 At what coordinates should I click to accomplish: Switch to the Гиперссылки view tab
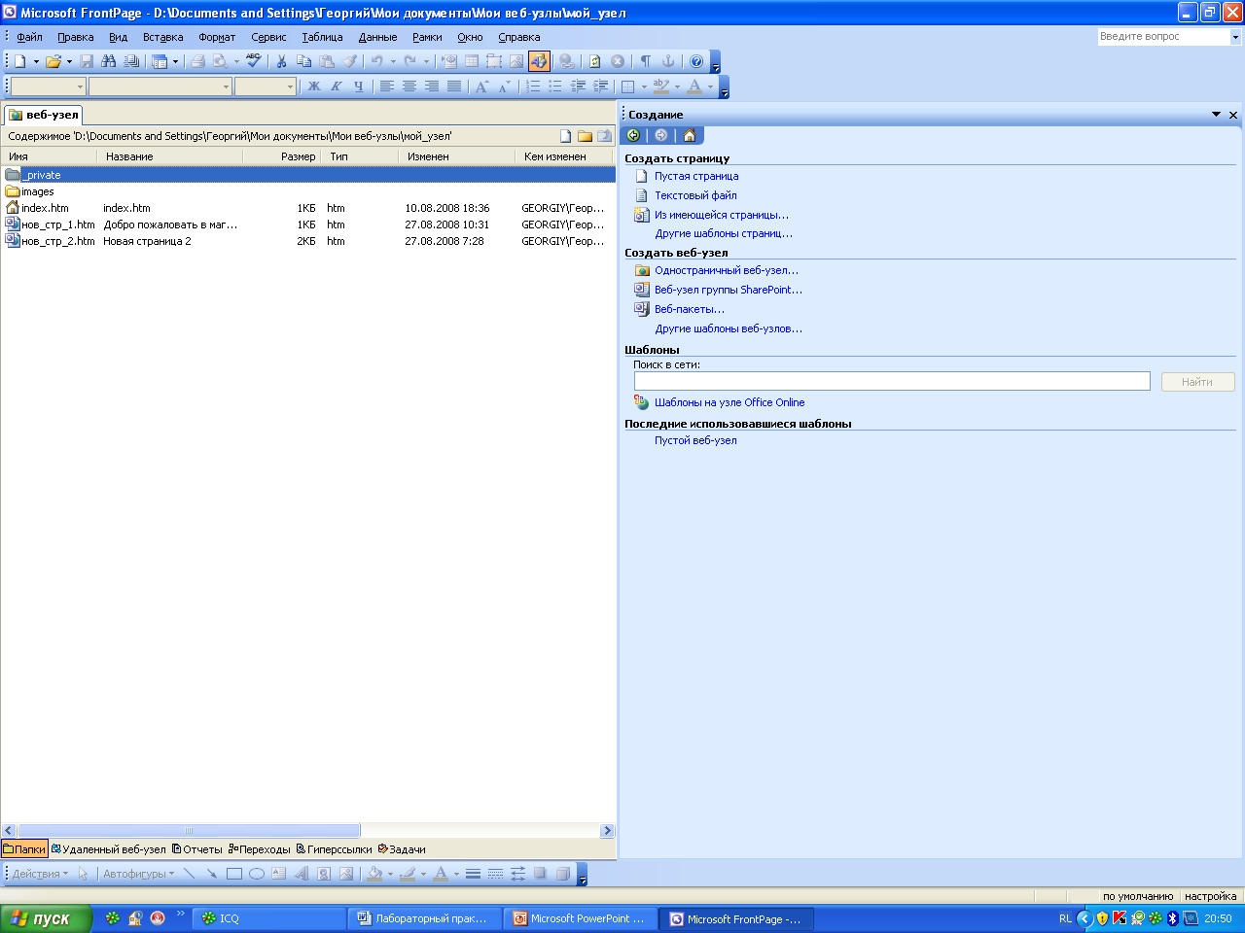coord(334,849)
